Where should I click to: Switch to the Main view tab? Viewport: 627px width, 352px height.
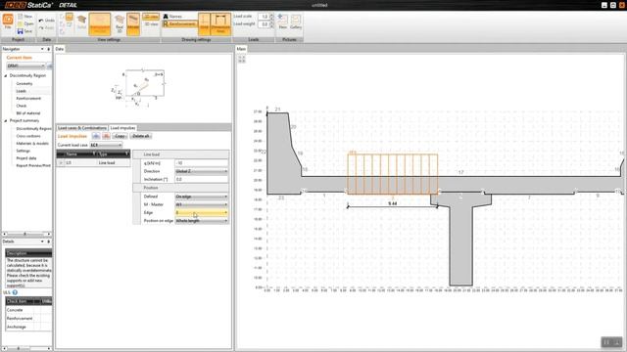coord(241,49)
